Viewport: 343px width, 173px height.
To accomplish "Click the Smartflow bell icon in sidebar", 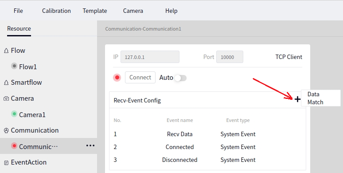I will pos(6,83).
